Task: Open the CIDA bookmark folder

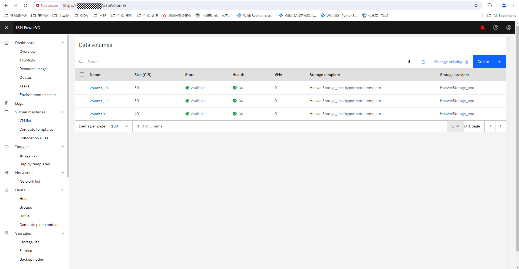Action: (x=81, y=15)
